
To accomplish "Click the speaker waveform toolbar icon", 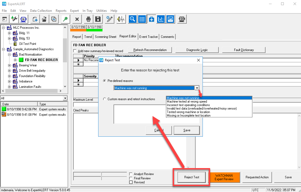I will tap(121, 19).
